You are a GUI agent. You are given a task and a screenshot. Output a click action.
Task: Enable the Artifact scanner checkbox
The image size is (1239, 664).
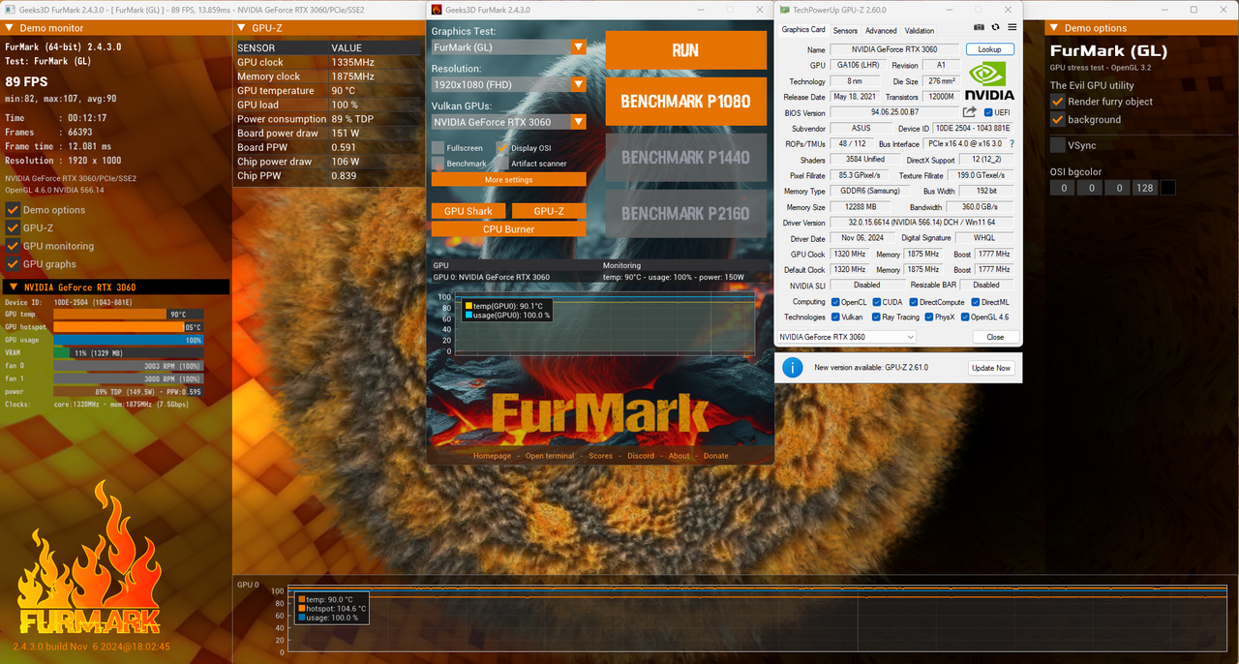[x=502, y=164]
